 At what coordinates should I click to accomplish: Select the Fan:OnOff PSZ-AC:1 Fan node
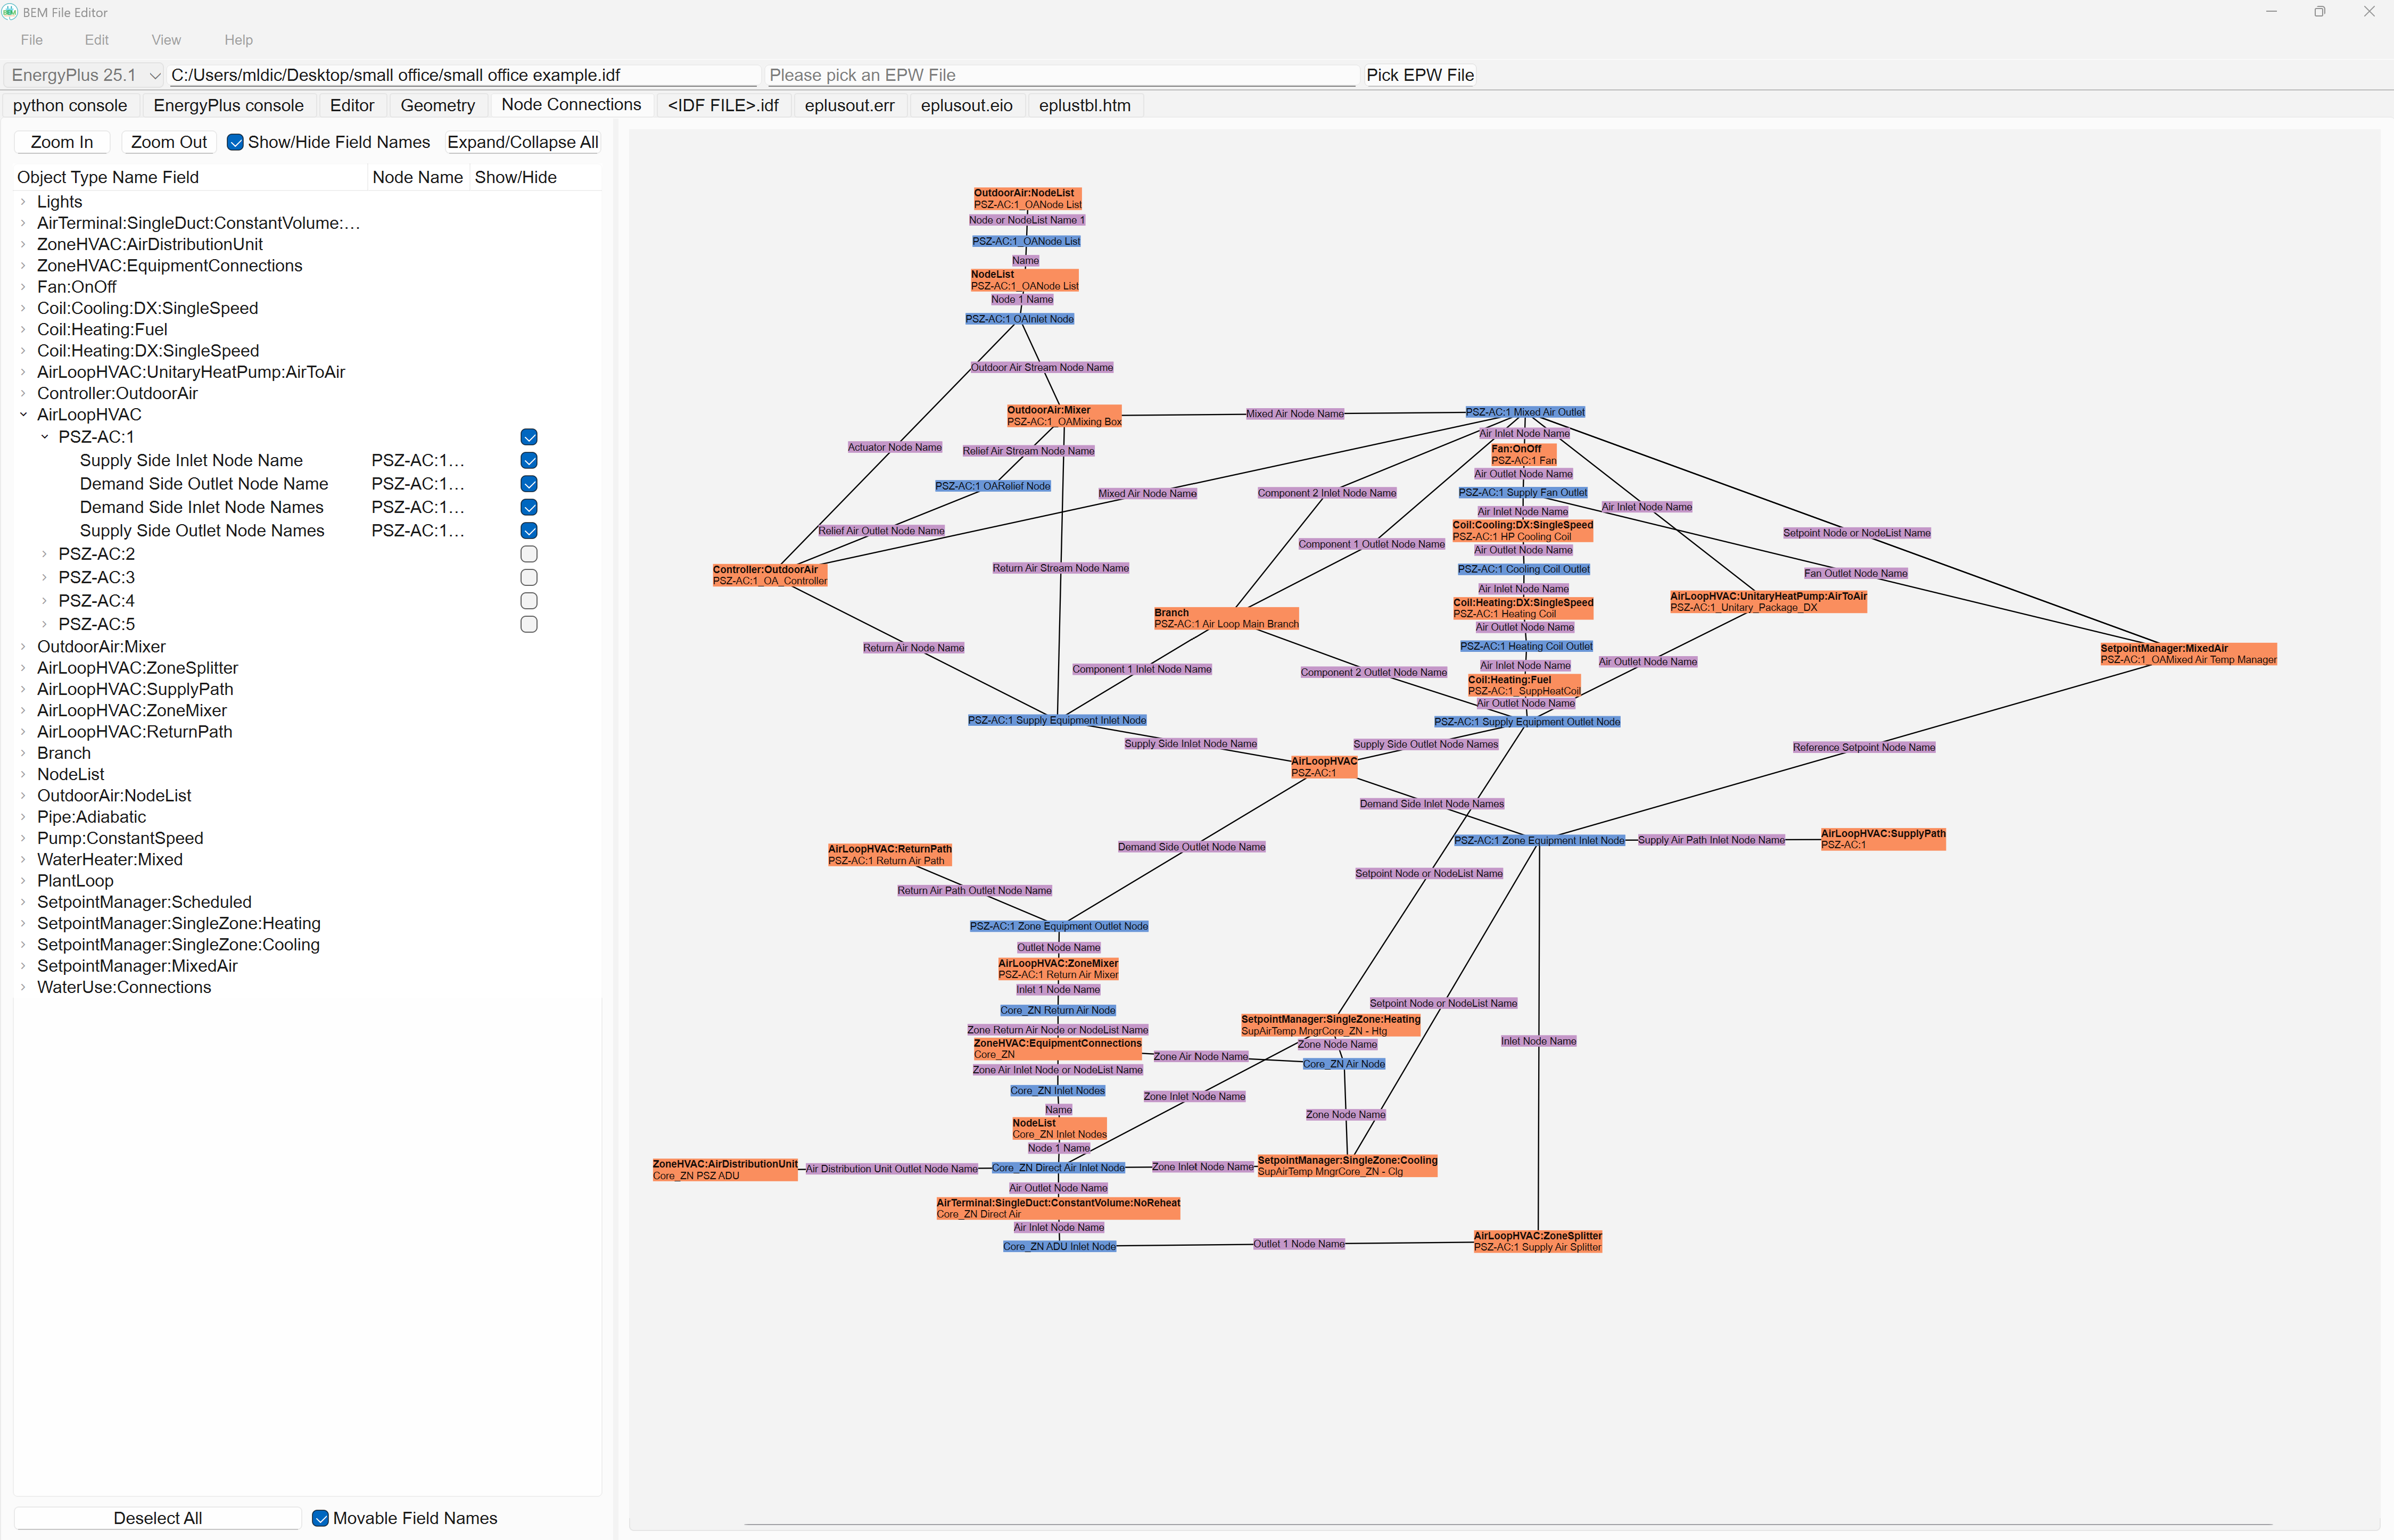click(x=1523, y=455)
